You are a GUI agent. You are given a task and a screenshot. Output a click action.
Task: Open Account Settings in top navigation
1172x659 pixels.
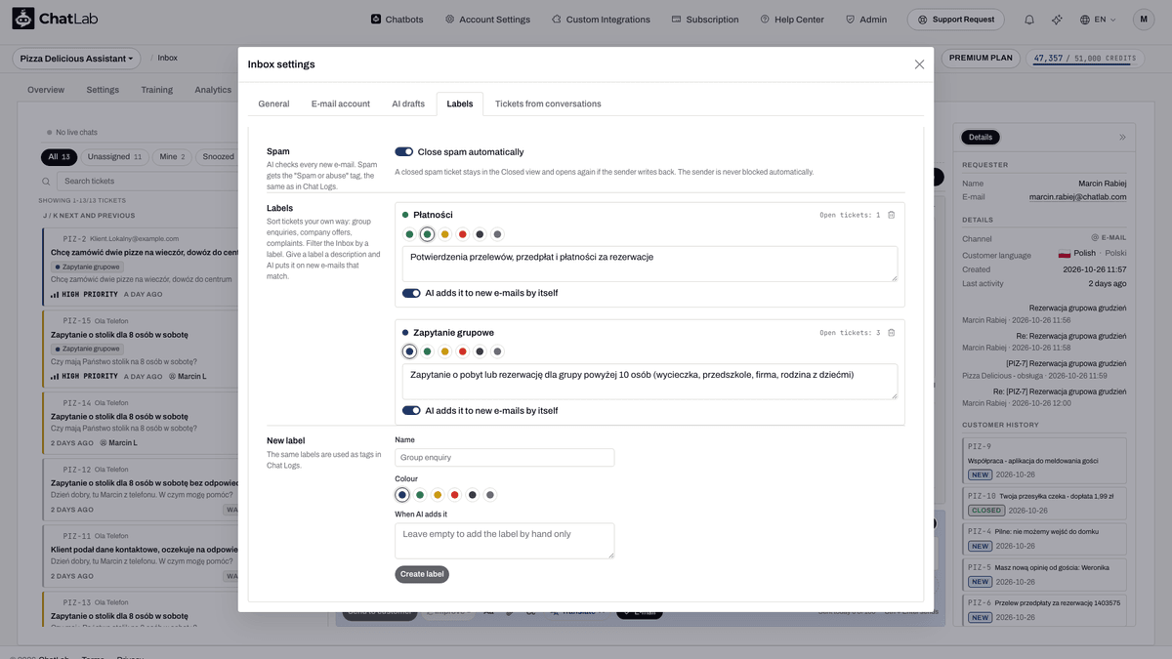click(x=487, y=20)
